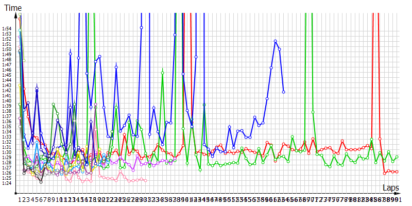412x206 pixels.
Task: Pick the 1:30 tick label on the y-axis
Action: pyautogui.click(x=7, y=152)
